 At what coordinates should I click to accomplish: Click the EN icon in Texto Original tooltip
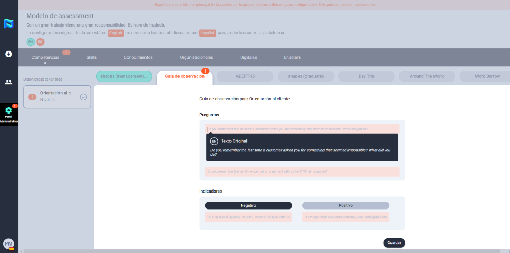click(x=214, y=141)
